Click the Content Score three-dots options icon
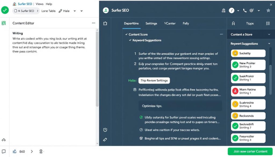The width and height of the screenshot is (275, 157). pos(222,34)
